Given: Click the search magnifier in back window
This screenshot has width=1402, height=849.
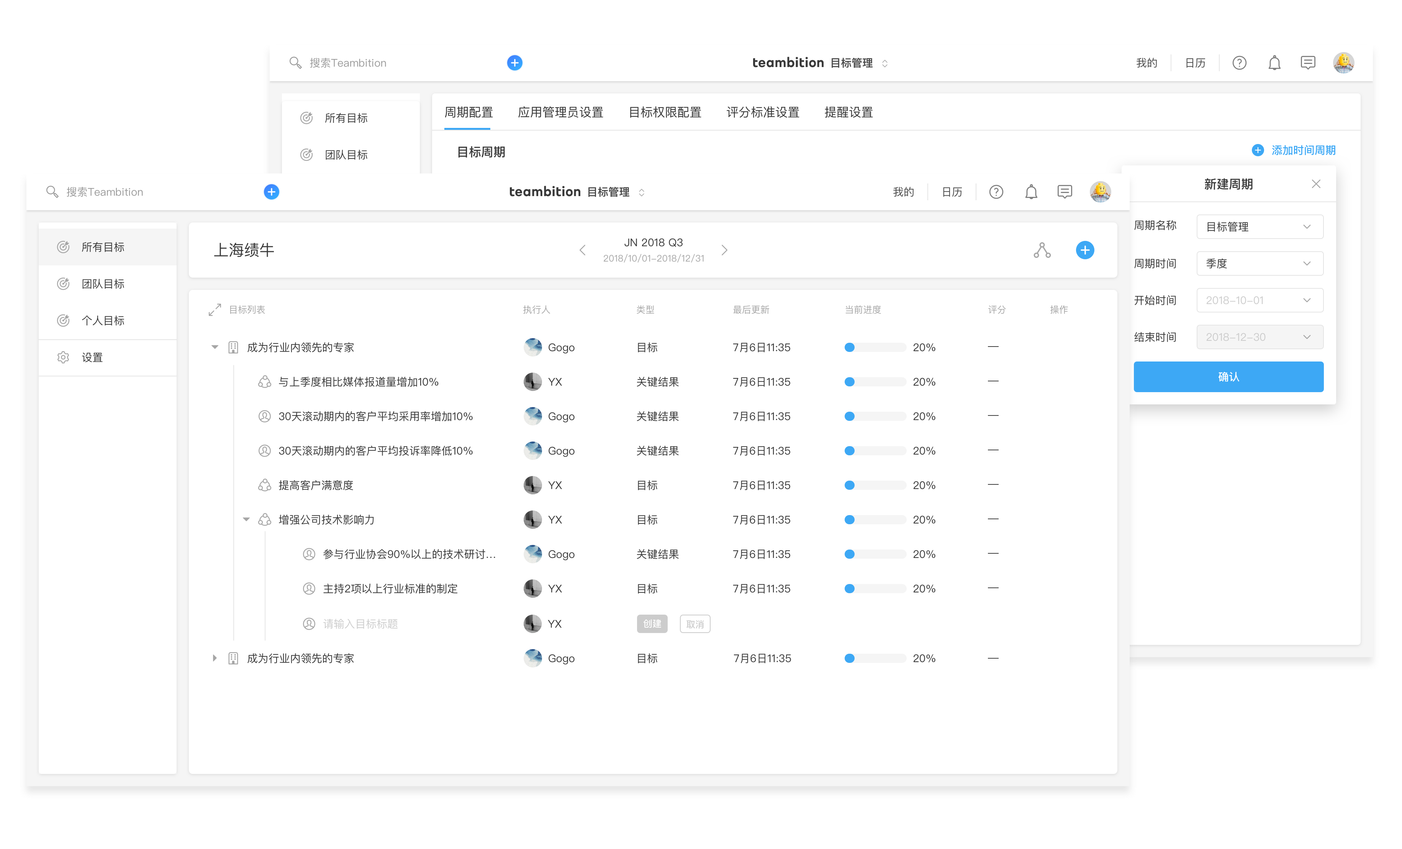Looking at the screenshot, I should 295,62.
